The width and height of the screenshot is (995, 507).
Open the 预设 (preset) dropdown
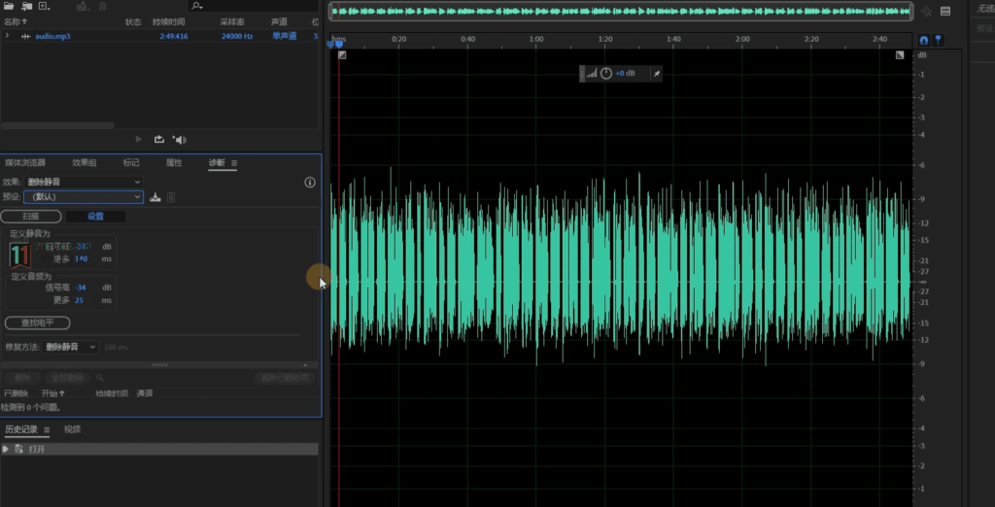[x=83, y=196]
